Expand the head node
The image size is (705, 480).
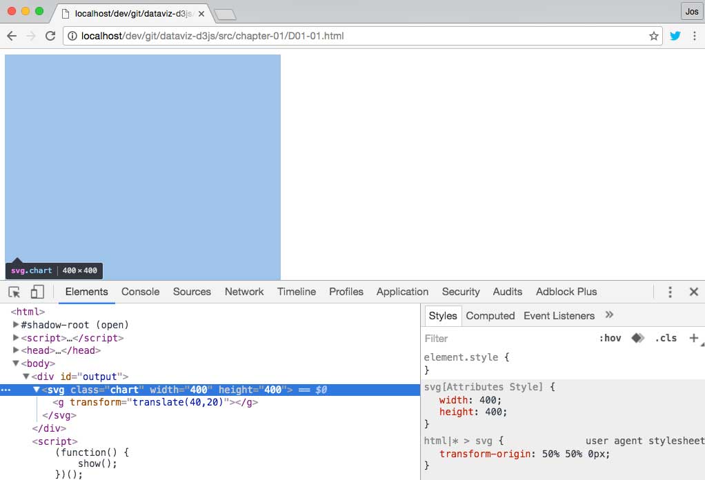16,350
